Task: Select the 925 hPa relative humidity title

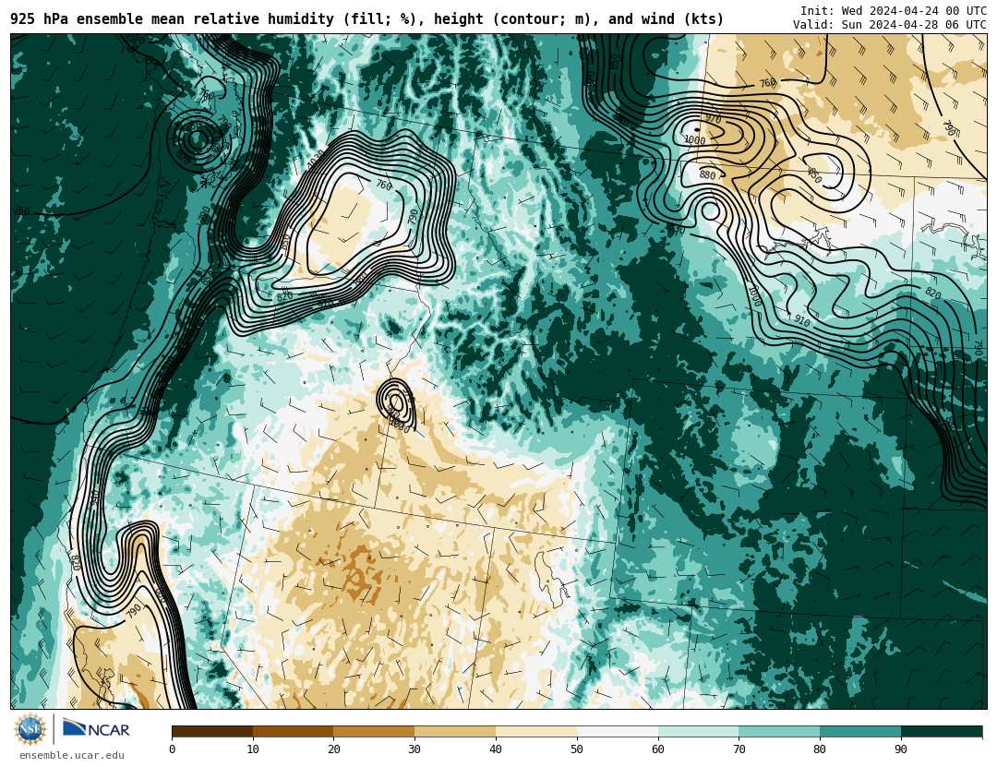Action: tap(366, 19)
